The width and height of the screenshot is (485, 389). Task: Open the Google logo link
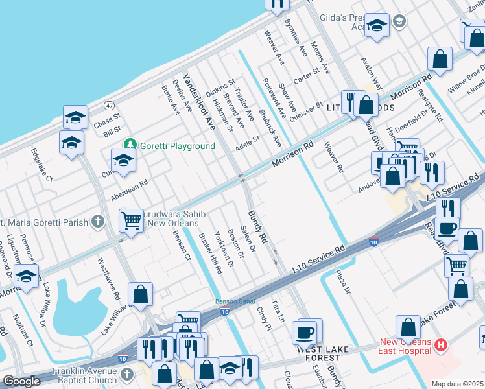[x=22, y=381]
